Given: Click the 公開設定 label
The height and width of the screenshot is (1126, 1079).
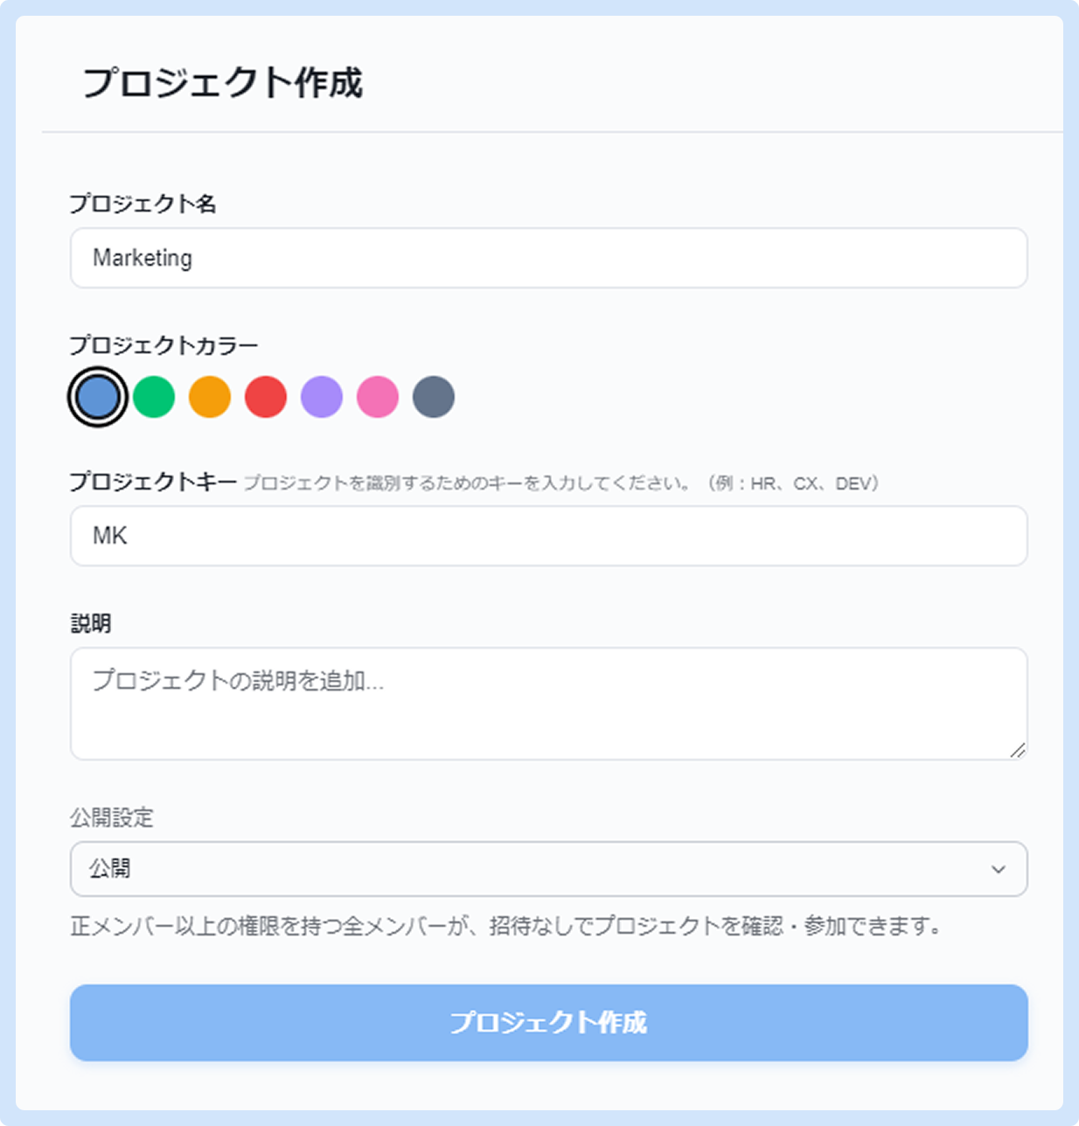Looking at the screenshot, I should coord(112,817).
